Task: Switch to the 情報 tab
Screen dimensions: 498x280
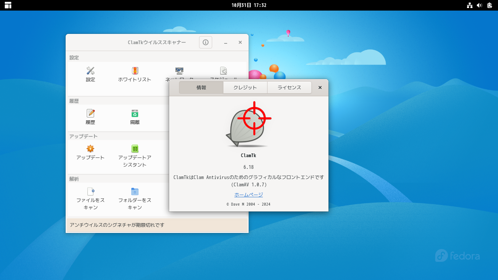Action: (x=201, y=87)
